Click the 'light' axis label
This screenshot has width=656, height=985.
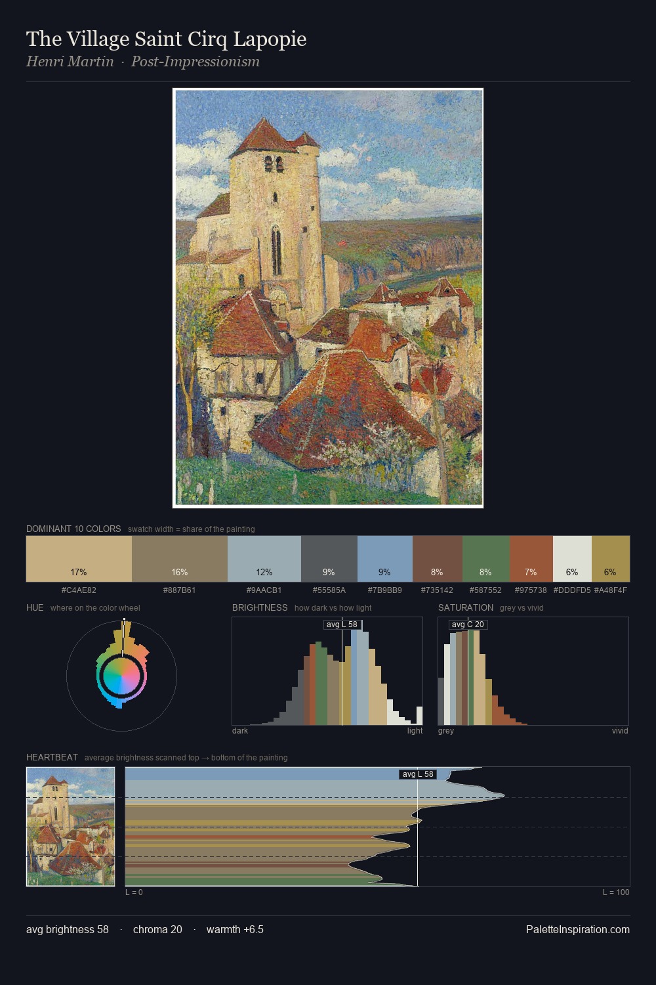click(415, 731)
